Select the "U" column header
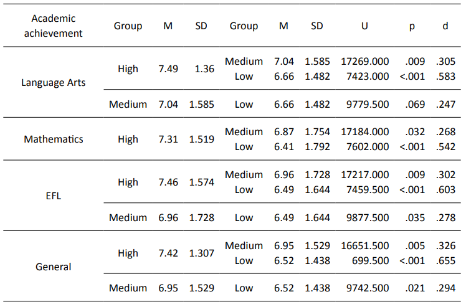The width and height of the screenshot is (466, 307). tap(364, 26)
